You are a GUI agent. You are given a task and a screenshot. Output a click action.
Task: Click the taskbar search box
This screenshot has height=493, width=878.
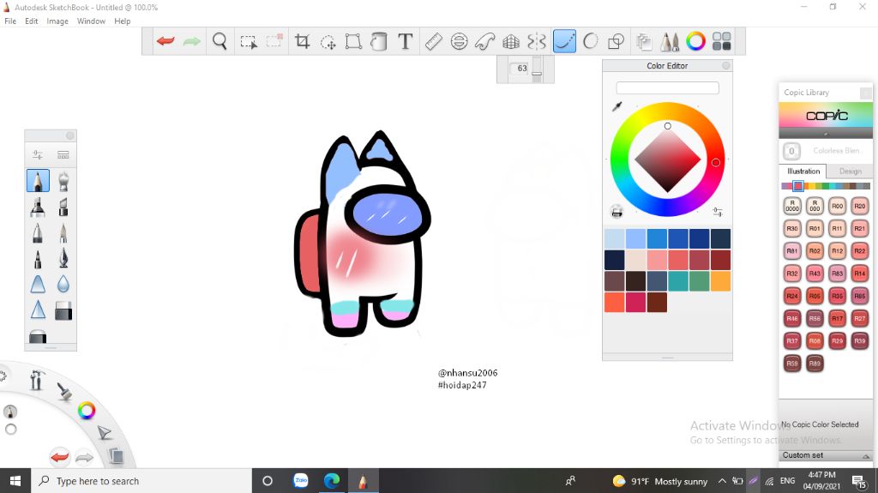pos(141,481)
